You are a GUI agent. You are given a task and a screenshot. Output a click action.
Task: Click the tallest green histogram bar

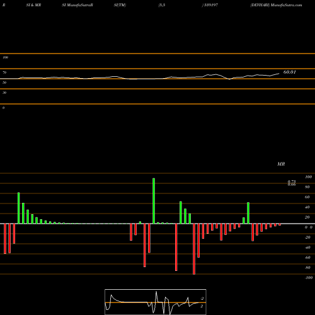tap(154, 201)
